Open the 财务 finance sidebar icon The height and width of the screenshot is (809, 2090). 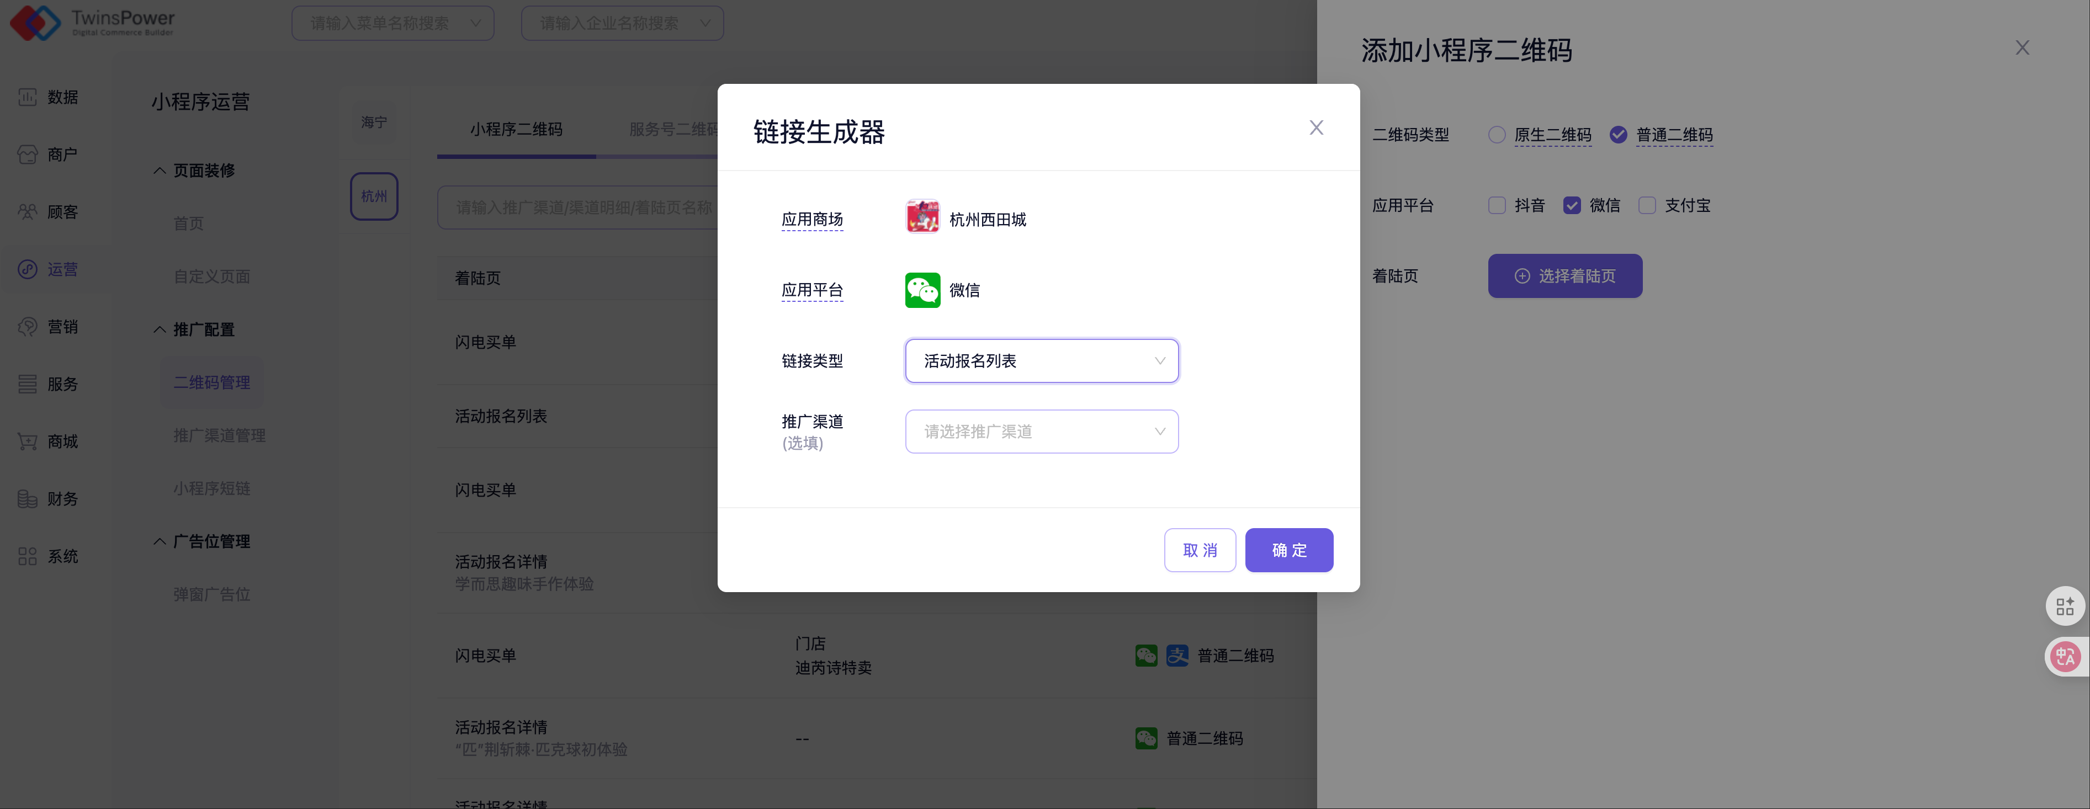point(28,499)
